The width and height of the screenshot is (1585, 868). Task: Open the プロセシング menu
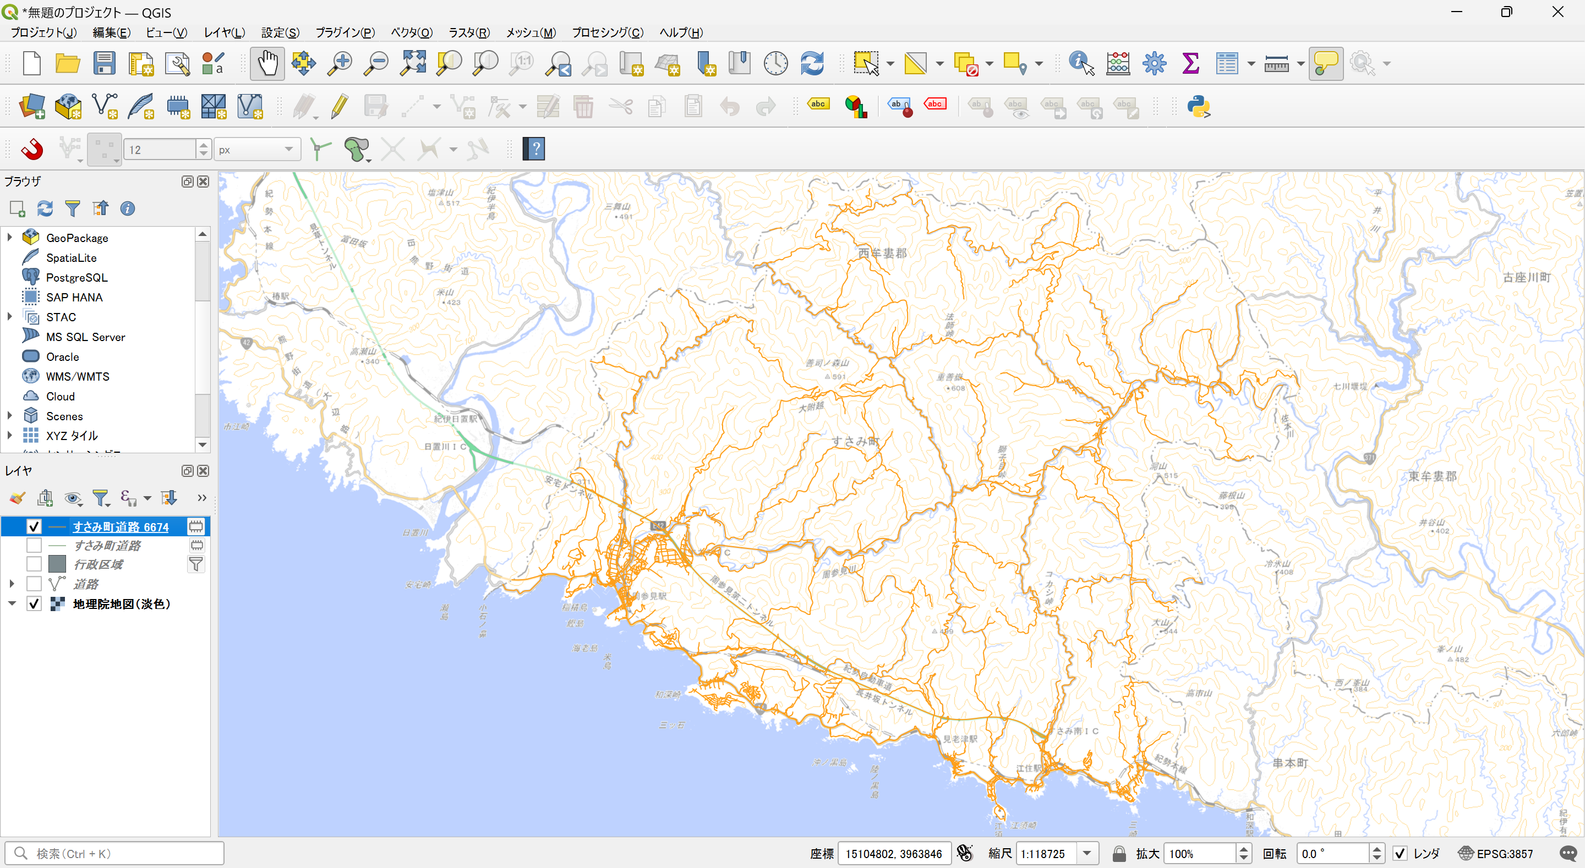coord(606,32)
